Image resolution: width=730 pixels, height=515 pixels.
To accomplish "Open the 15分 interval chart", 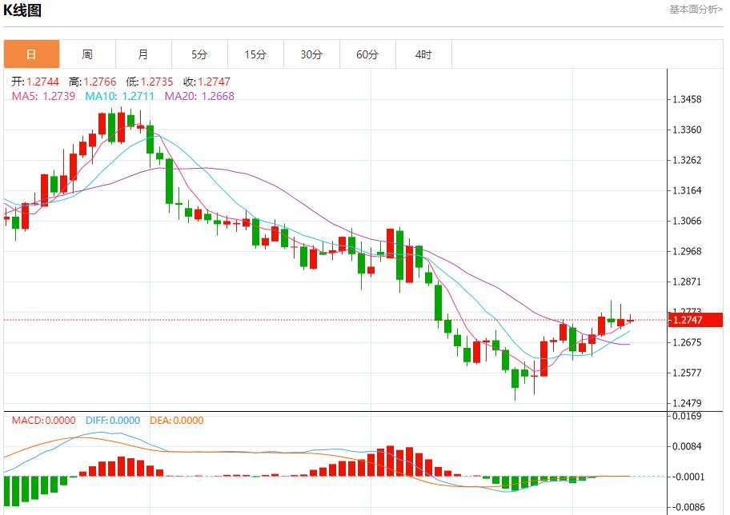I will coord(255,54).
